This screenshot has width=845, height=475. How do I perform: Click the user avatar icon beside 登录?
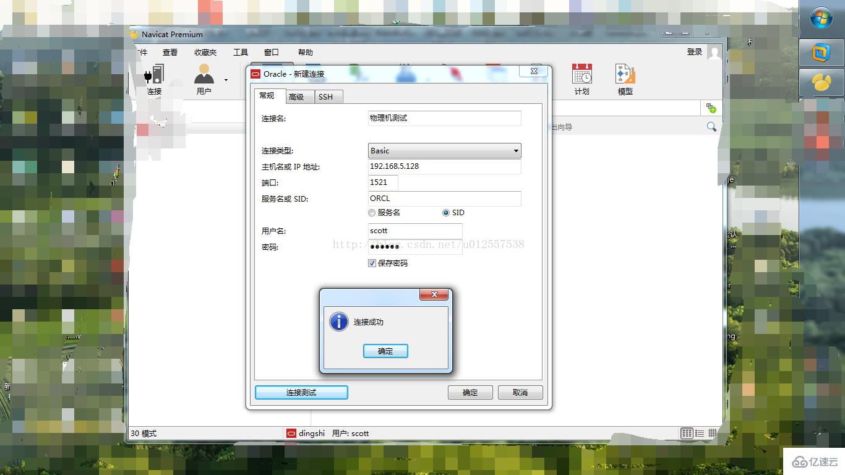click(714, 53)
